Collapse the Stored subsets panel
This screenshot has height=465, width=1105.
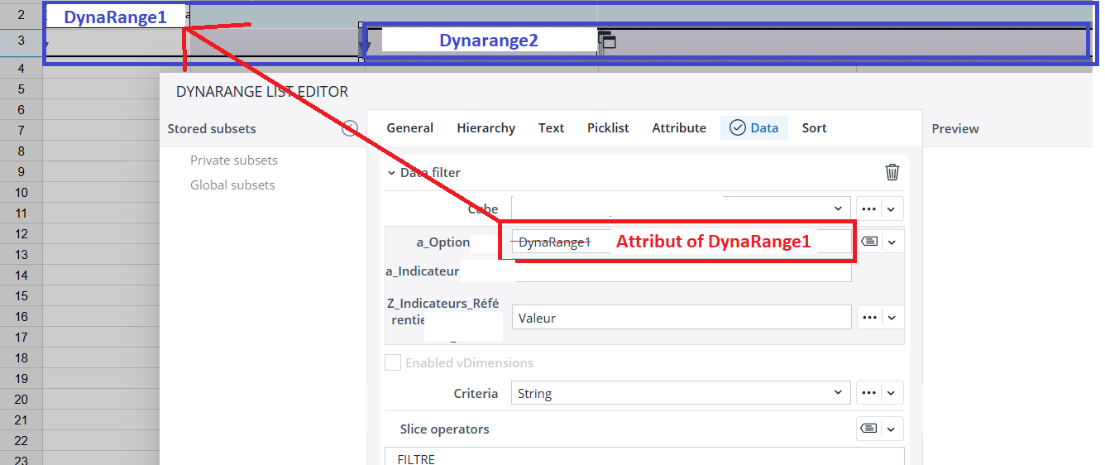click(x=350, y=128)
